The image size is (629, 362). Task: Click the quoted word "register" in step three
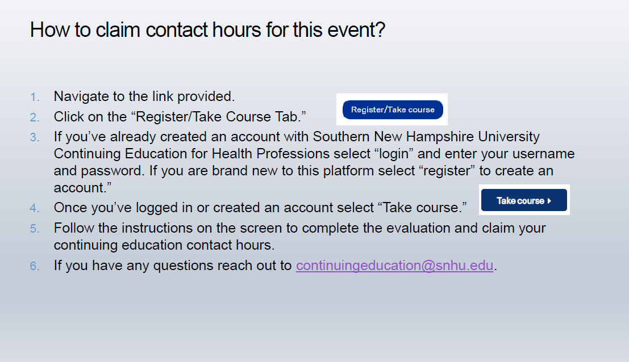click(x=443, y=171)
